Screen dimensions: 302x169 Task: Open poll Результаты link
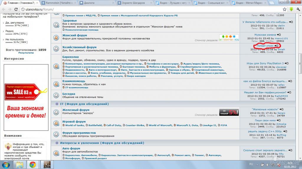tap(26, 53)
